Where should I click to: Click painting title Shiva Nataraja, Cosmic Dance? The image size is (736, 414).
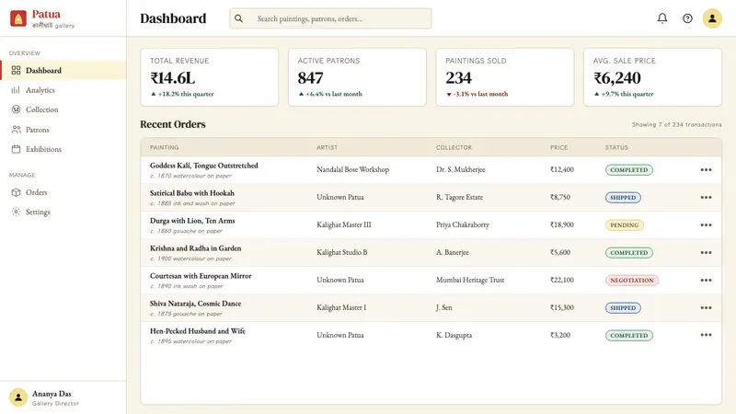(195, 304)
